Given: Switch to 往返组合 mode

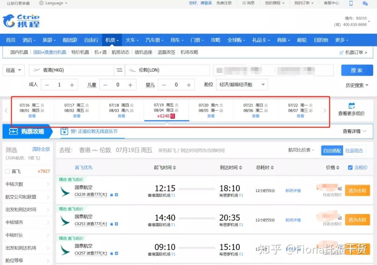Looking at the screenshot, I should click(x=354, y=150).
